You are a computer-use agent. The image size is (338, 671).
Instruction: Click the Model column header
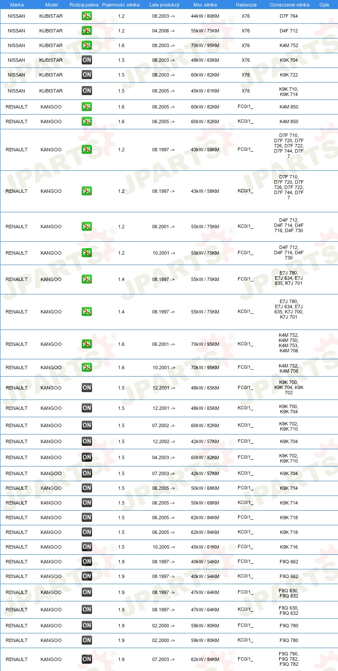pos(51,5)
